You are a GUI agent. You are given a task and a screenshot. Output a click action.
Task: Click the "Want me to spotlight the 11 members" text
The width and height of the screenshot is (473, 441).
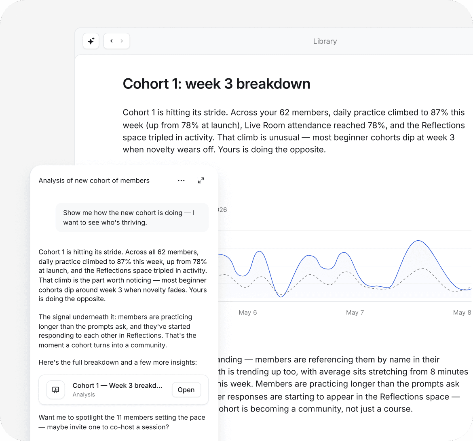click(122, 422)
